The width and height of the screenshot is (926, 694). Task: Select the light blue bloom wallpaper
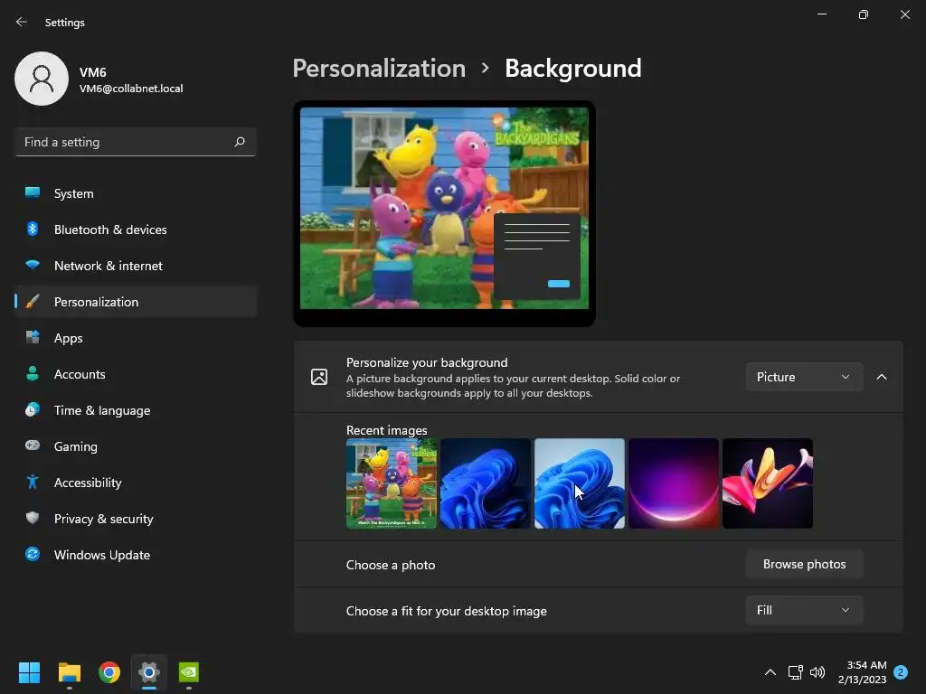click(580, 483)
